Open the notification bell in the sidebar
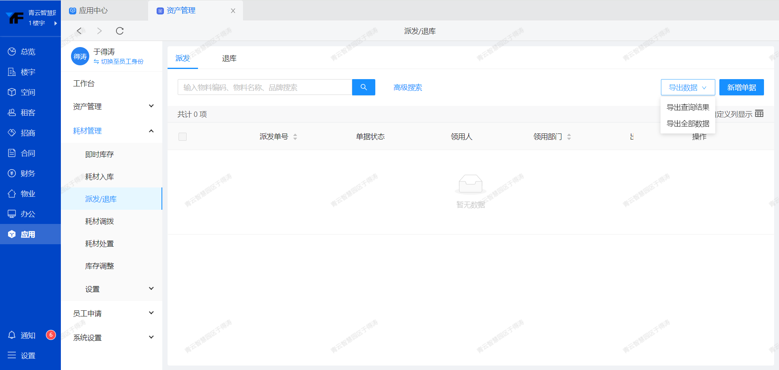The image size is (779, 370). pyautogui.click(x=12, y=335)
